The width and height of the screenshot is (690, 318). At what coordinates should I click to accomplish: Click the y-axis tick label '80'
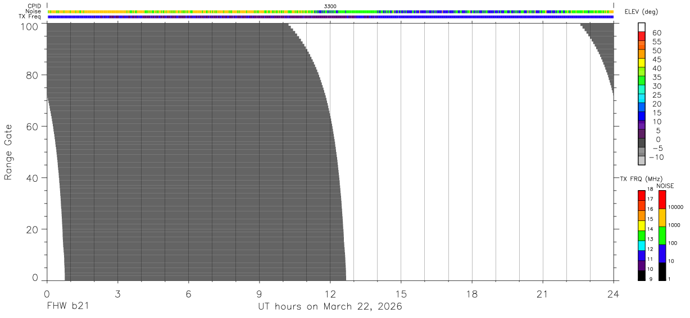point(33,75)
